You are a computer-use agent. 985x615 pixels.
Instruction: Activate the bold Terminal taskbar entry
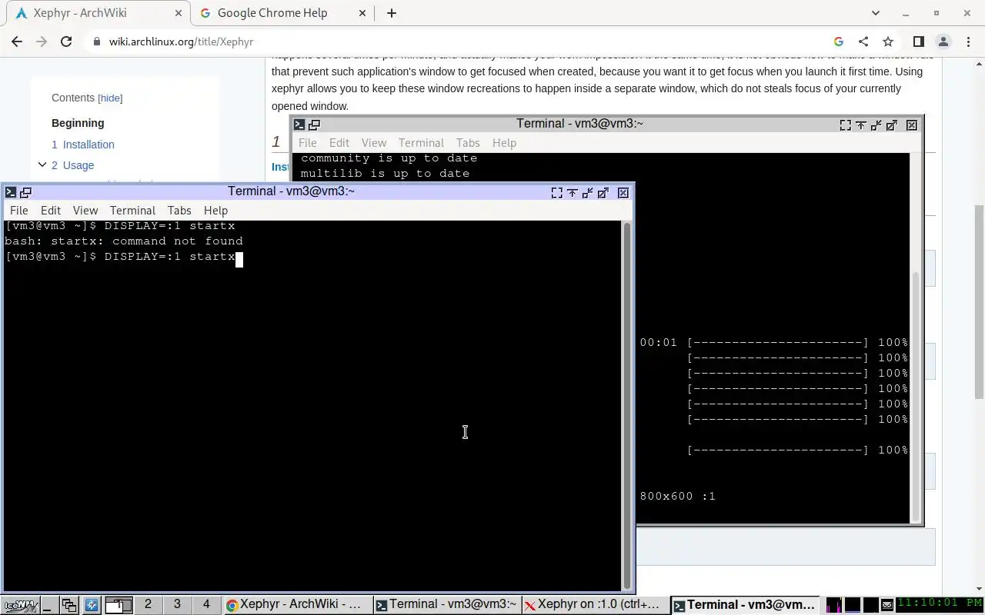[x=745, y=605]
